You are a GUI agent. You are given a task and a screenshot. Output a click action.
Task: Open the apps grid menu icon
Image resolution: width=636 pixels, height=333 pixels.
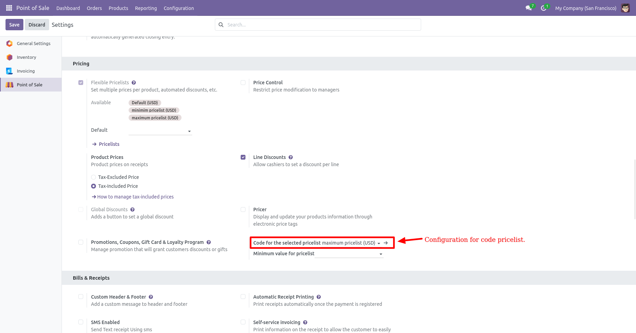point(9,8)
